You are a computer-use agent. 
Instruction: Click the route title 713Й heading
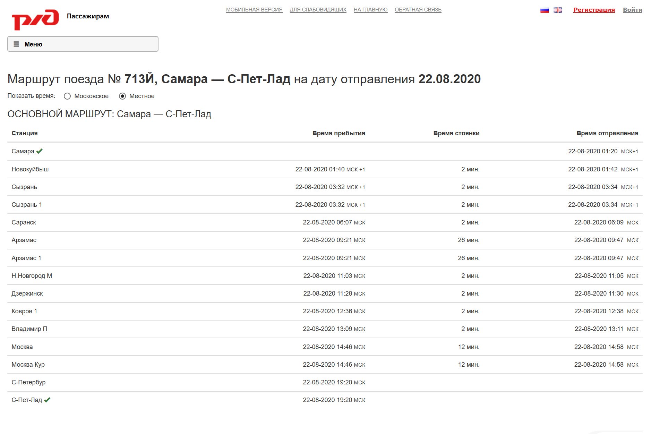244,79
